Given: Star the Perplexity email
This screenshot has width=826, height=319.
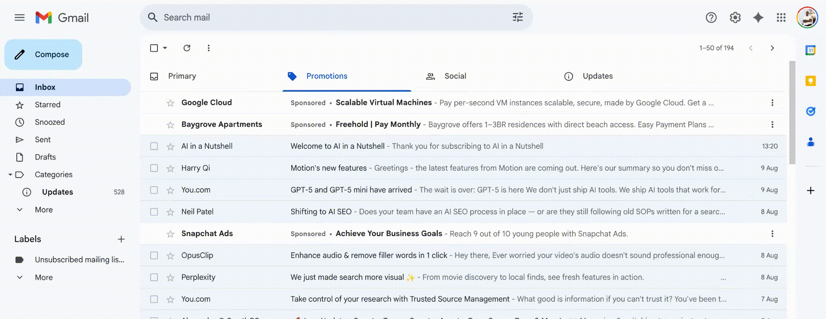Looking at the screenshot, I should coord(170,278).
